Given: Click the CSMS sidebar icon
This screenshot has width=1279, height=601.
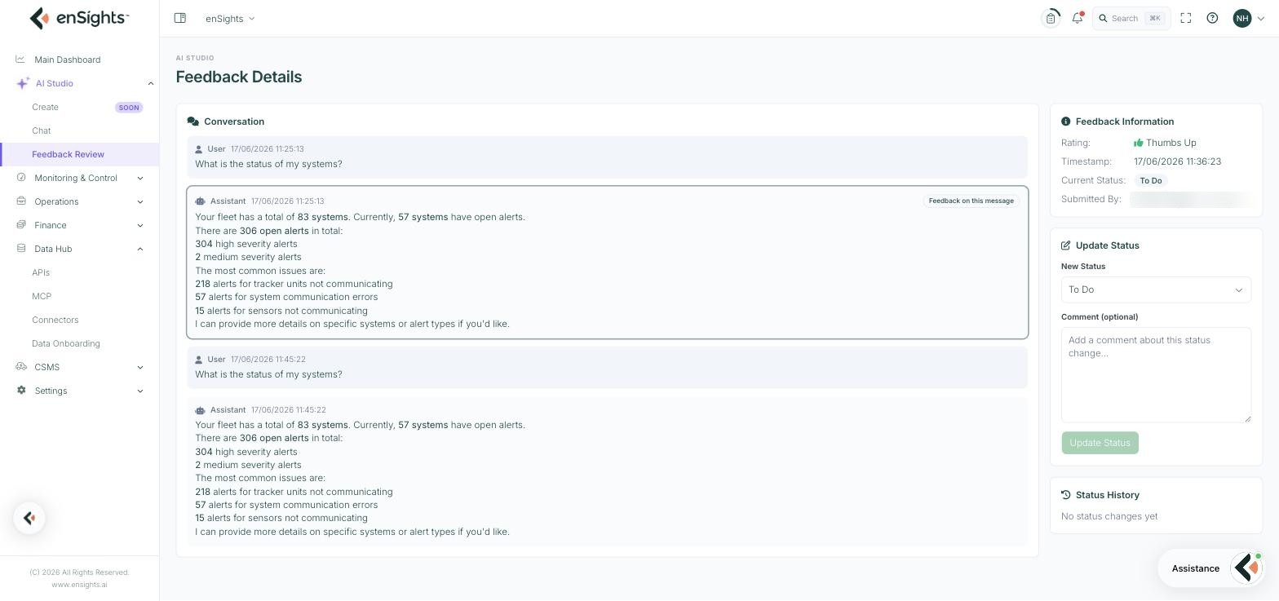Looking at the screenshot, I should click(21, 367).
